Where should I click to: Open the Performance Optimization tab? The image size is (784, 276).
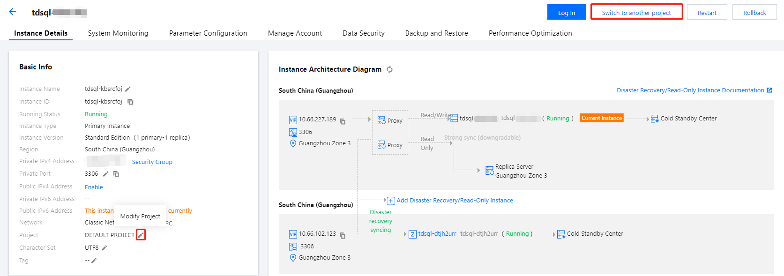pos(530,33)
